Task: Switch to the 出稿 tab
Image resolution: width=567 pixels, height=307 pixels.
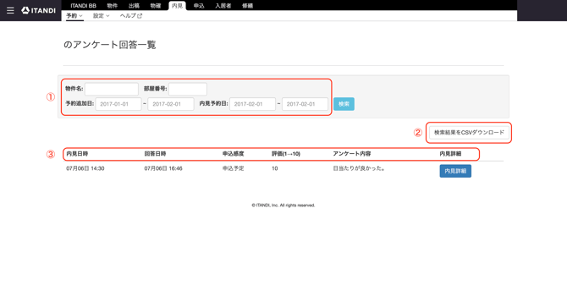Action: tap(134, 6)
